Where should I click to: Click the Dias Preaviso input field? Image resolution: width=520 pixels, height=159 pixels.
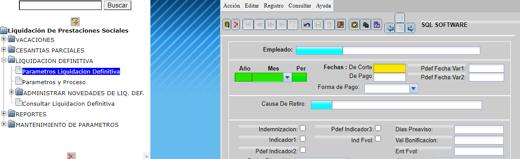coord(479,129)
